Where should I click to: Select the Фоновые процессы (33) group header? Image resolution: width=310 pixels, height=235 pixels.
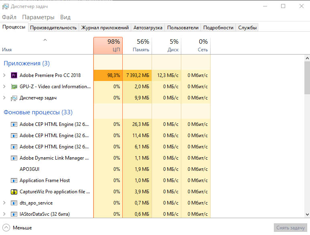[x=38, y=112]
